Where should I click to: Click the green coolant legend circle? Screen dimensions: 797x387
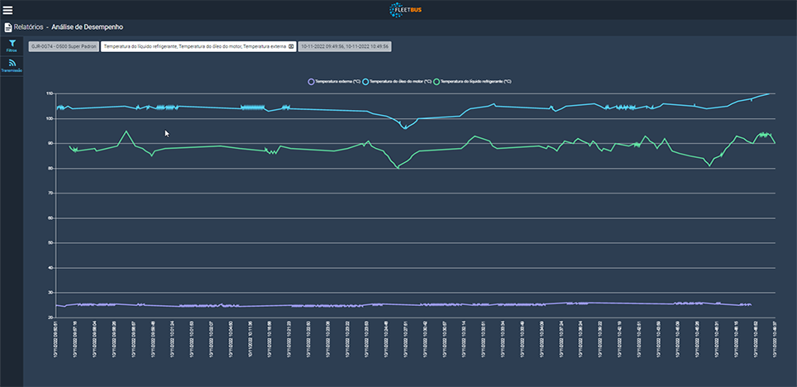(x=437, y=82)
